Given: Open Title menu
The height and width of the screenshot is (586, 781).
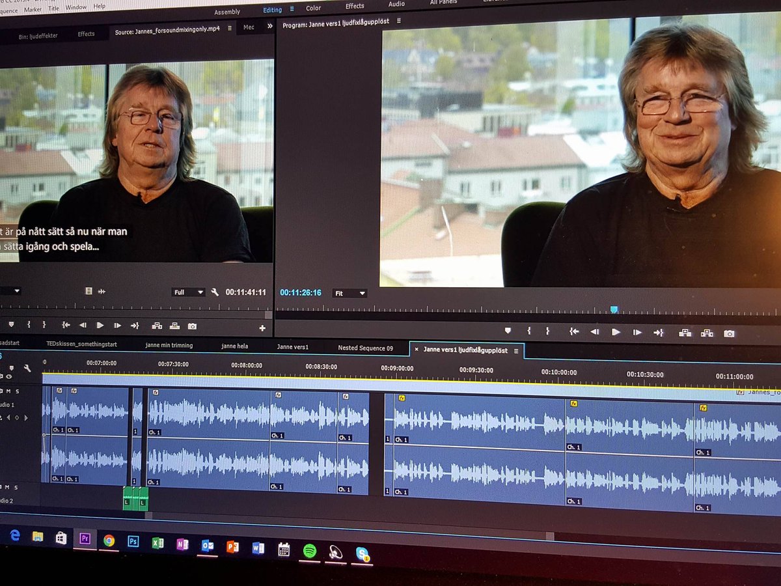Looking at the screenshot, I should click(53, 9).
